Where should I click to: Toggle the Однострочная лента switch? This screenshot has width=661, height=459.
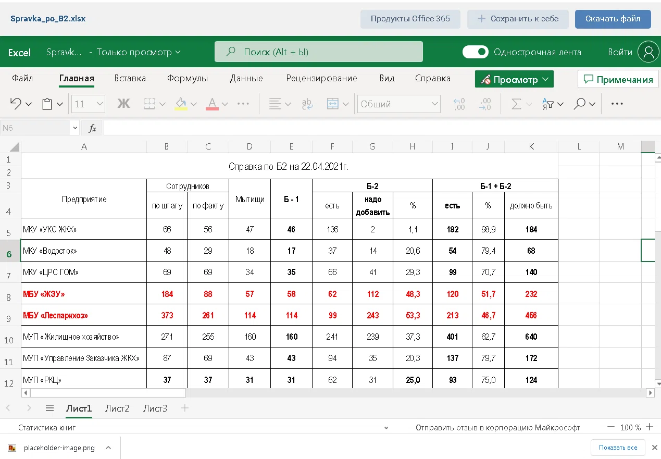[x=475, y=52]
